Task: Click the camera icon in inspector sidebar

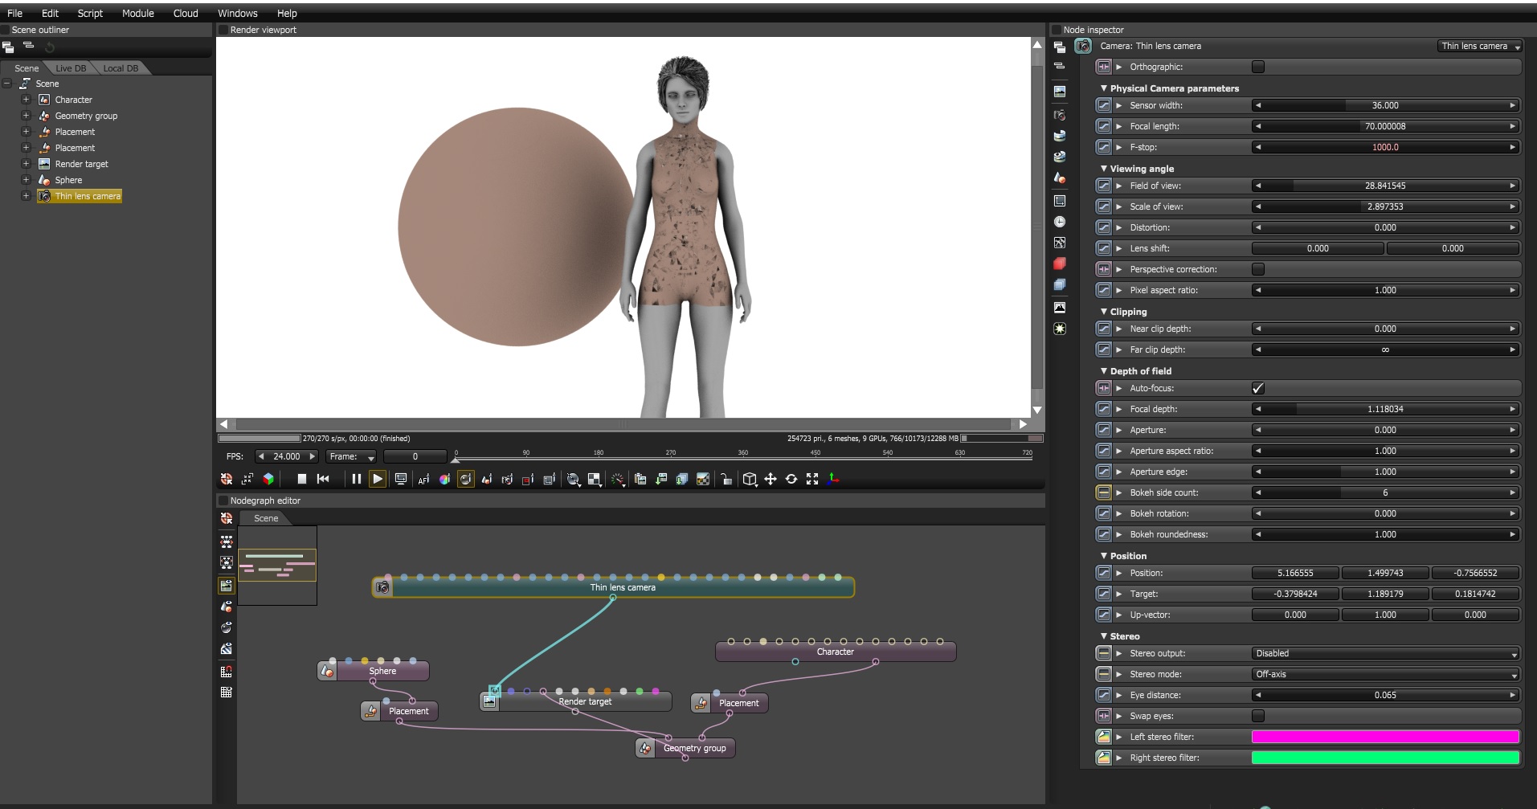Action: [1060, 115]
